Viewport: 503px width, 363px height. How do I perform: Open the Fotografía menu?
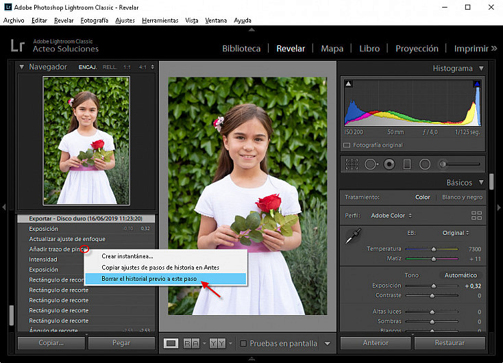coord(95,20)
